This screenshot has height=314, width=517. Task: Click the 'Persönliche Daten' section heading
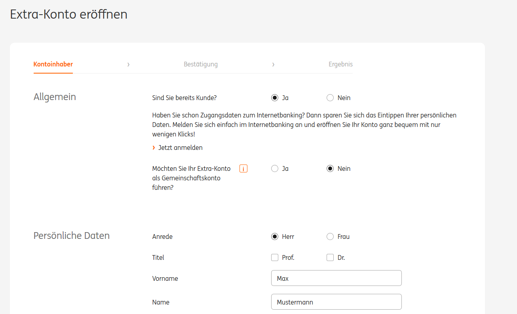tap(72, 236)
